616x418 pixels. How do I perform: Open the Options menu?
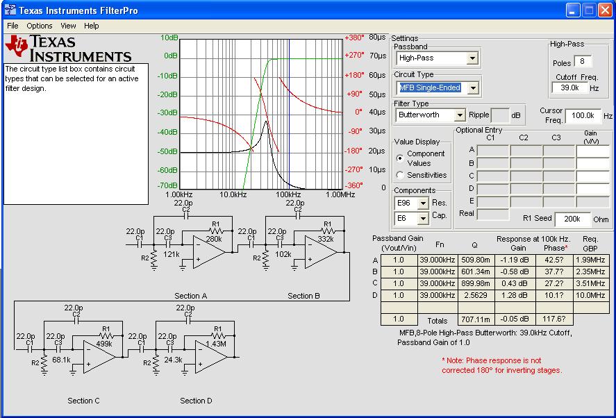pos(40,26)
